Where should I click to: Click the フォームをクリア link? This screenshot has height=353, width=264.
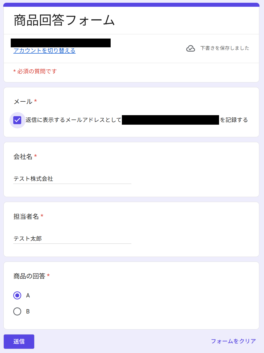(x=234, y=341)
